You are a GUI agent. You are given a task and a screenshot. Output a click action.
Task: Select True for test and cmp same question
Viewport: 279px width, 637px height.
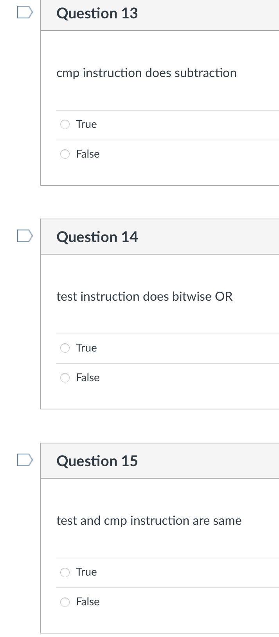[x=65, y=572]
